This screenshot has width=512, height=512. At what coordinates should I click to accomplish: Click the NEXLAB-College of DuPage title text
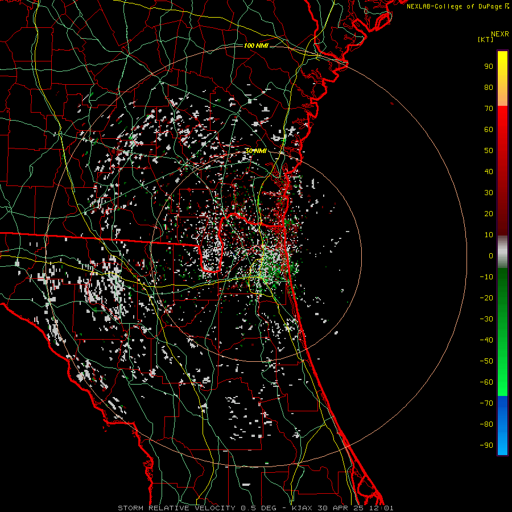pos(457,6)
